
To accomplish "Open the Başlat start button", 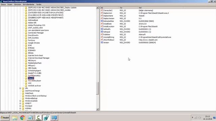I will (x=5, y=118).
